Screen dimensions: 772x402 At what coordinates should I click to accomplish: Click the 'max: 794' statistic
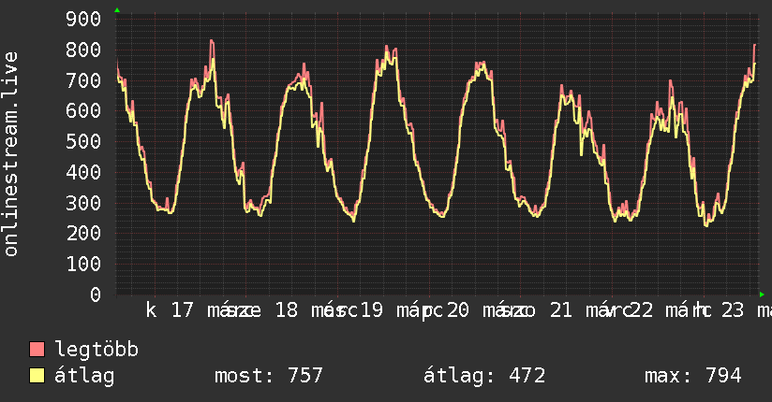692,376
